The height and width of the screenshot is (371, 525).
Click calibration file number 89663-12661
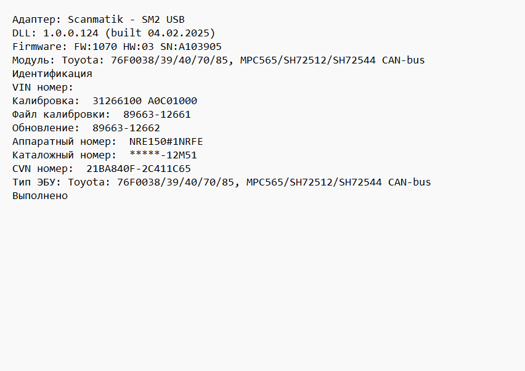pos(157,115)
